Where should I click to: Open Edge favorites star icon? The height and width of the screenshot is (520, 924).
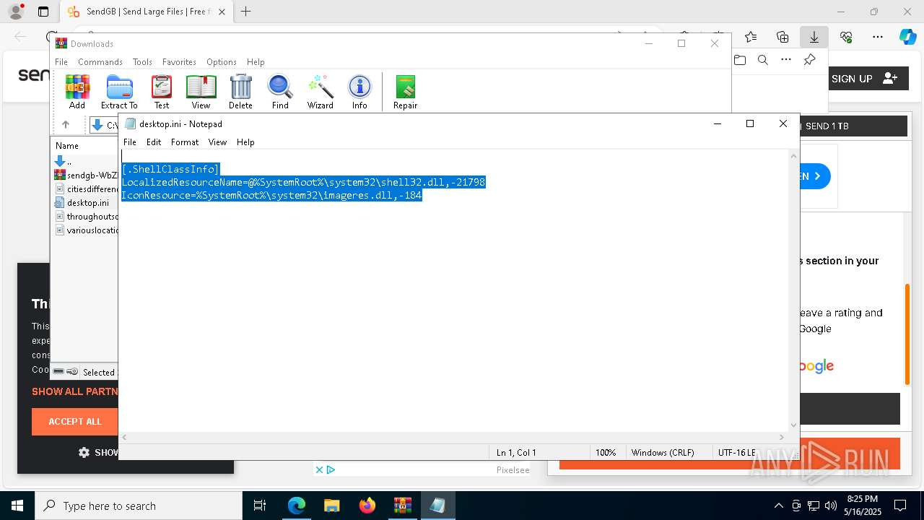point(751,37)
